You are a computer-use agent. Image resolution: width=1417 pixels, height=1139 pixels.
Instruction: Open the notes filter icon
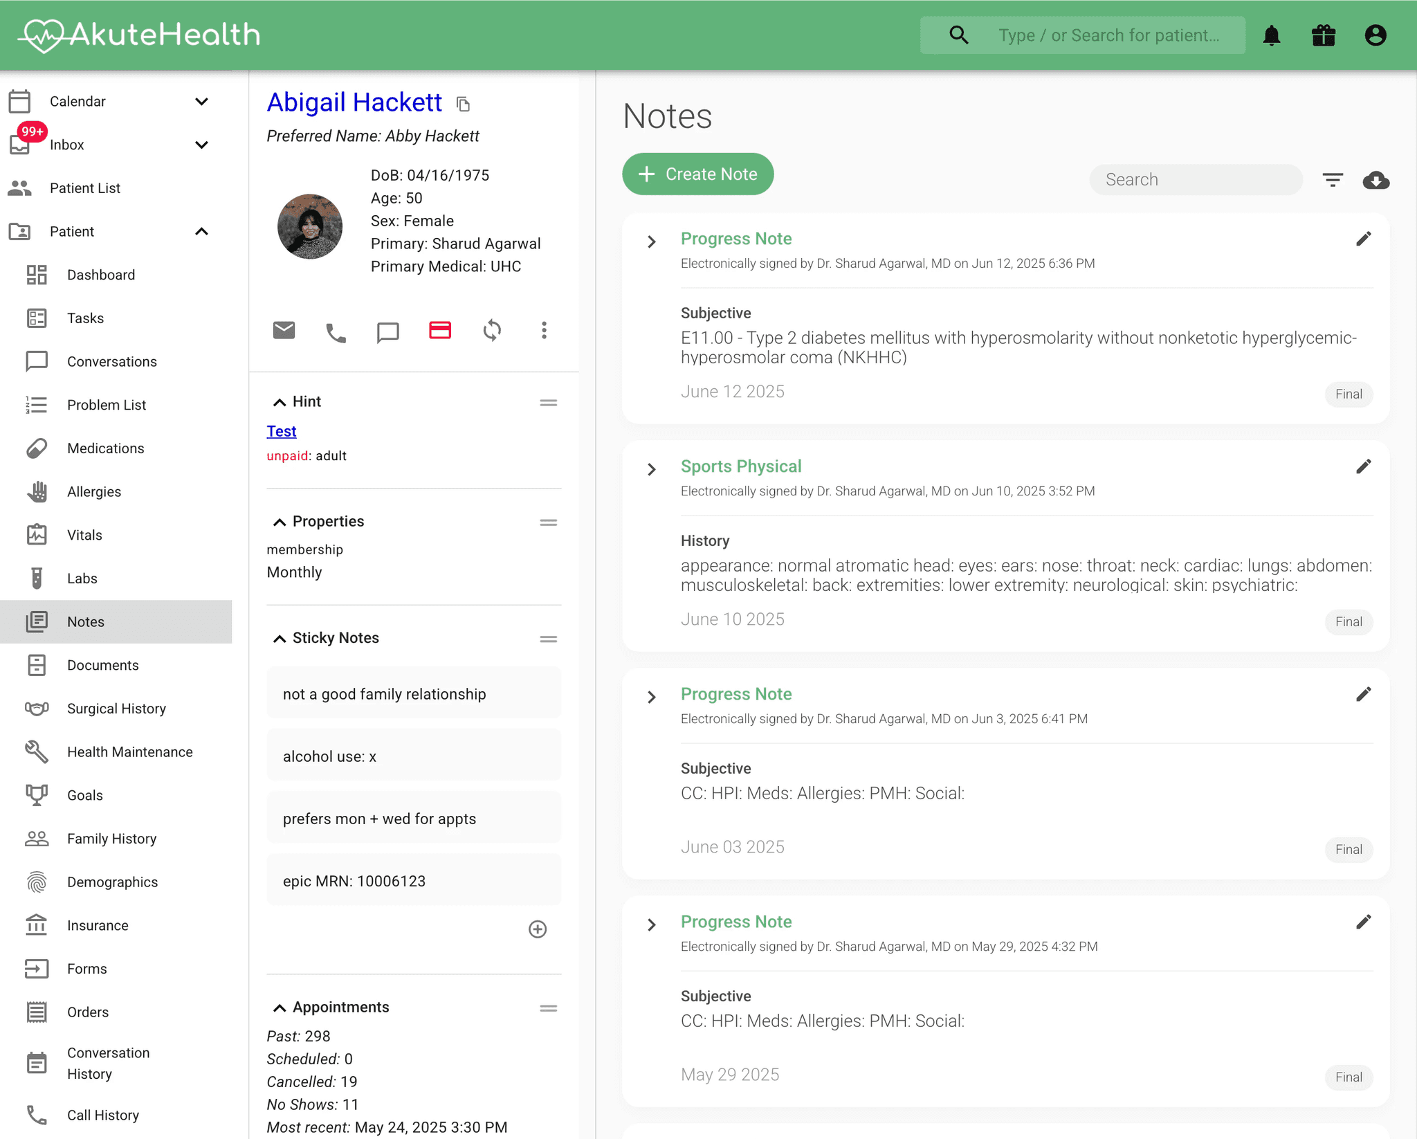(x=1333, y=181)
